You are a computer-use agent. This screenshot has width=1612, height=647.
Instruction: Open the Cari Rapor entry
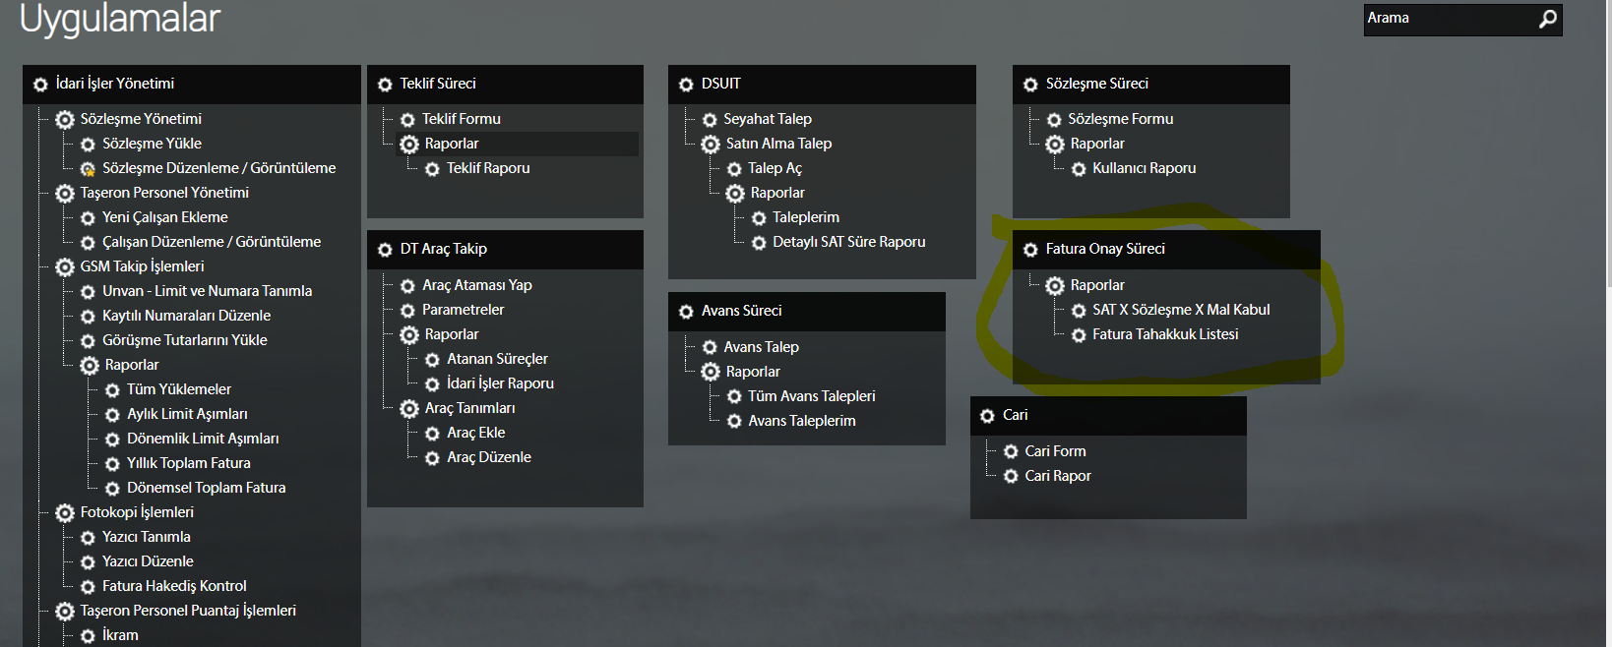[1057, 476]
